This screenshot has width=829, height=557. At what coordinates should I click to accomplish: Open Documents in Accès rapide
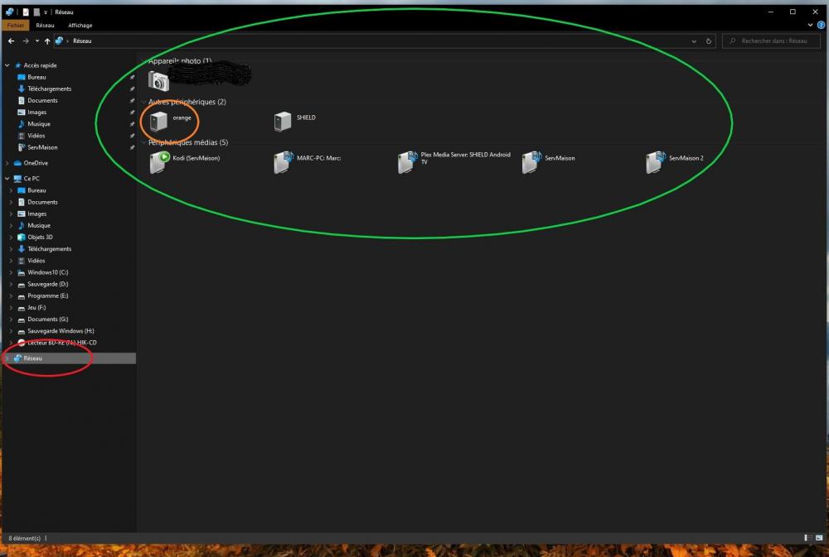coord(42,100)
